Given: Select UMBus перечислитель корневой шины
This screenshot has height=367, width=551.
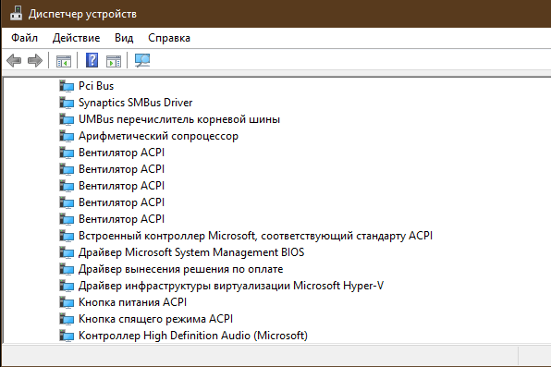Looking at the screenshot, I should tap(179, 119).
